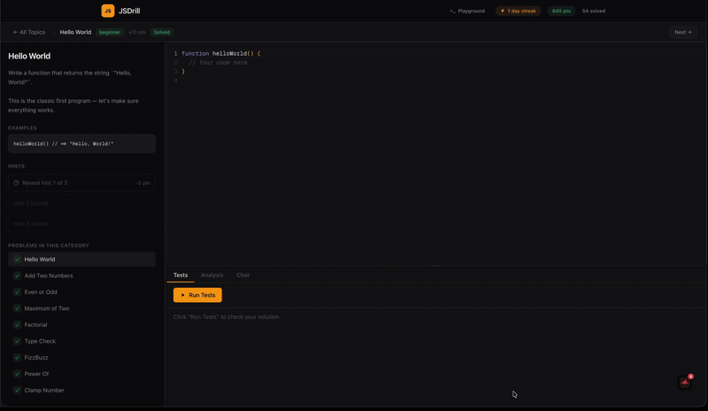The width and height of the screenshot is (708, 411).
Task: Open the Add Two Numbers problem
Action: click(81, 275)
